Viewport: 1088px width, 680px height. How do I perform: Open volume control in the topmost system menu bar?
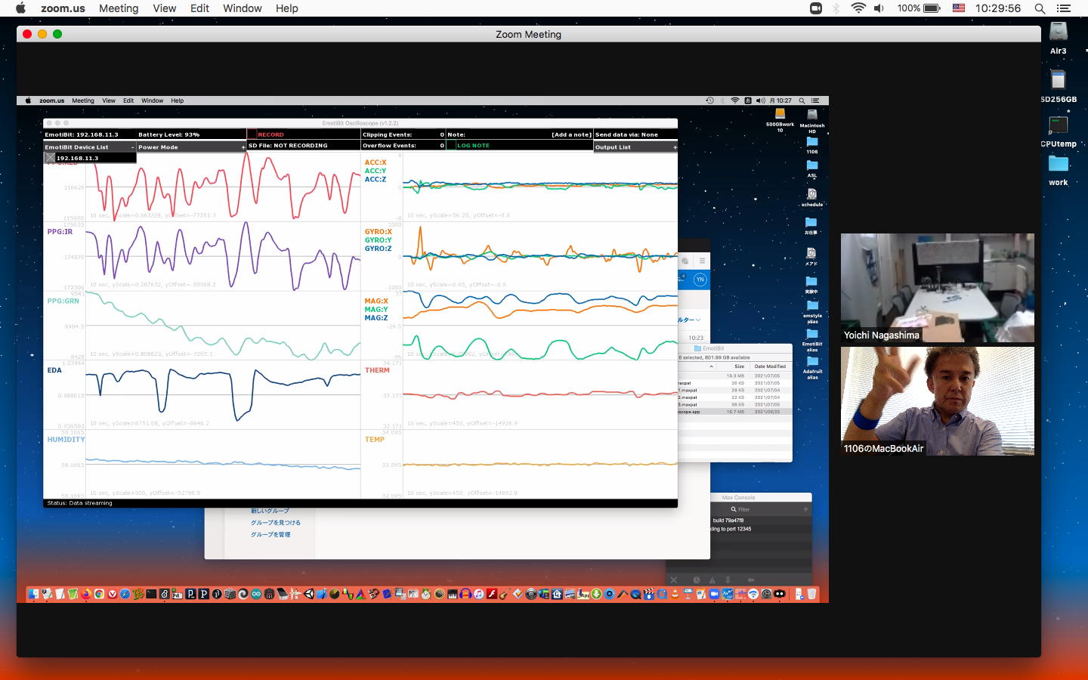pyautogui.click(x=879, y=8)
